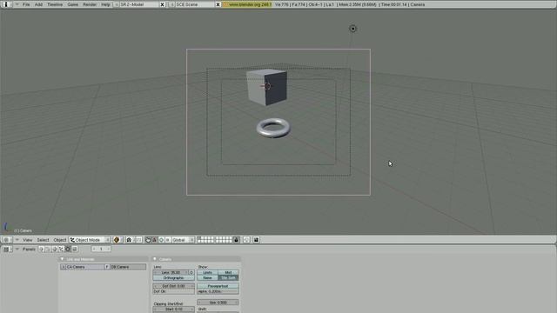Delete scene with X beside SCE:Scene

[x=218, y=4]
